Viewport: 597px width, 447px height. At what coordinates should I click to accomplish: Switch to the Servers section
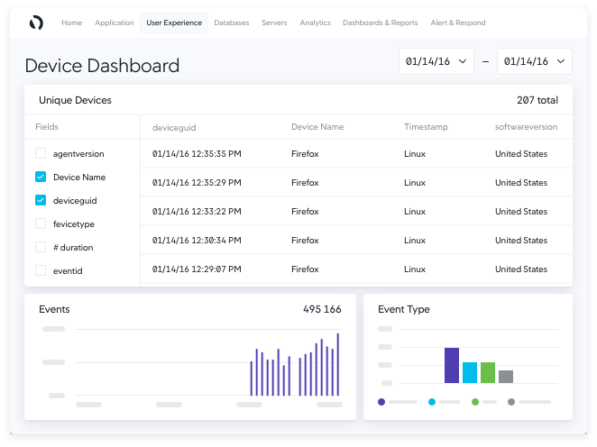pyautogui.click(x=274, y=23)
